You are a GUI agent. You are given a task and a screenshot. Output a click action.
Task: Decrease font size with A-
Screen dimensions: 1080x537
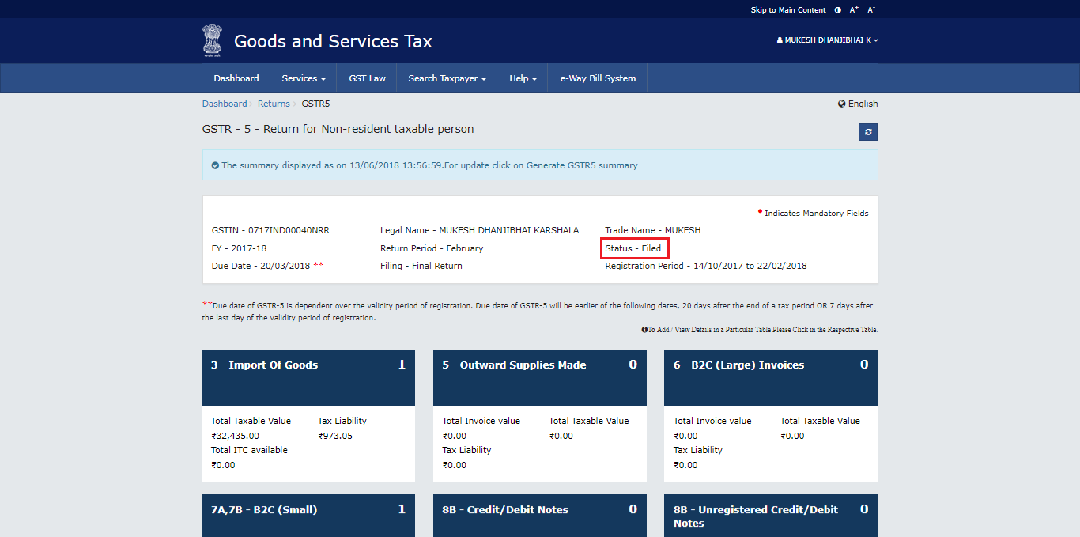[871, 10]
